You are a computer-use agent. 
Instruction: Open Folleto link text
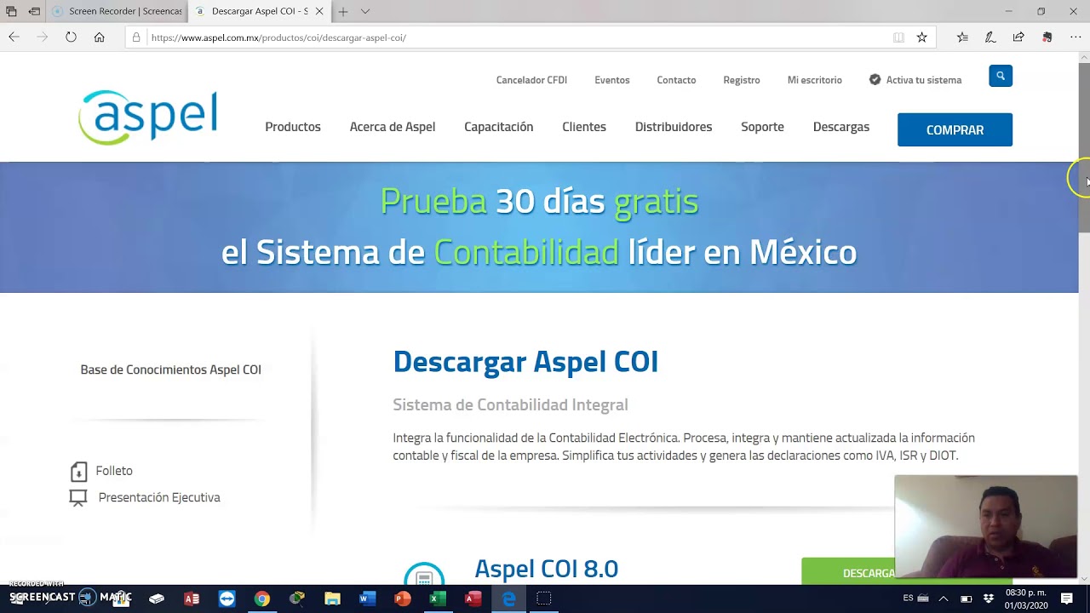pos(114,471)
